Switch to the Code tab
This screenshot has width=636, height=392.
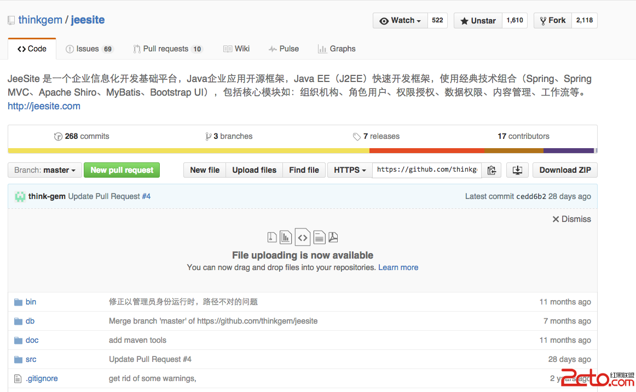[x=32, y=49]
